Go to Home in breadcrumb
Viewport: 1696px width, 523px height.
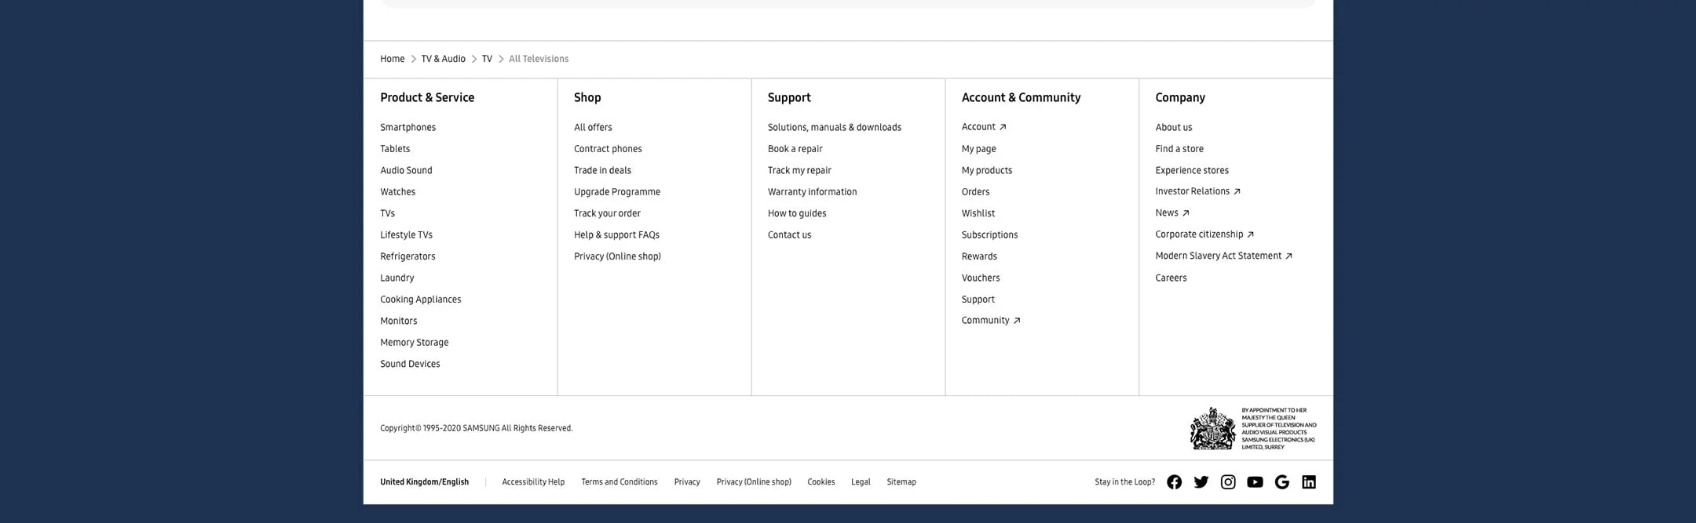(x=392, y=59)
